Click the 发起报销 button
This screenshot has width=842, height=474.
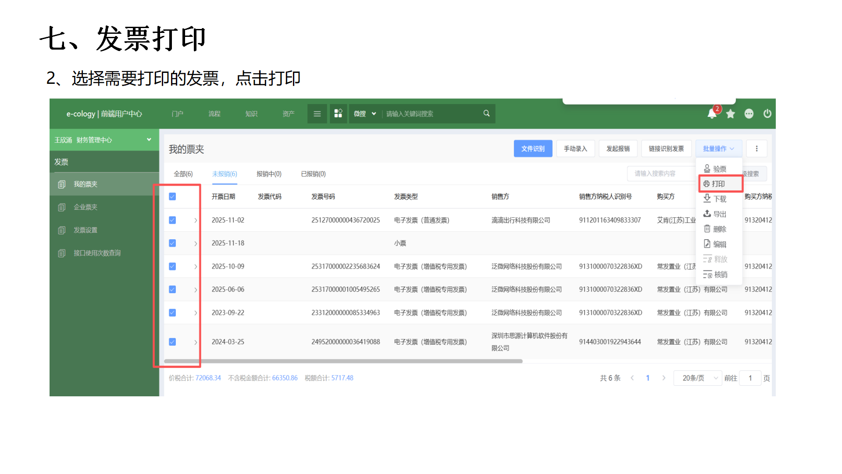617,149
